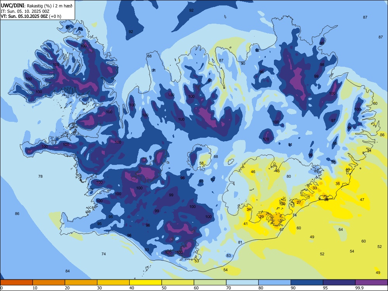This screenshot has height=291, width=388.
Task: Select the 'IT: Sun. 05. 10. 2025 00Z' line
Action: tap(25, 11)
